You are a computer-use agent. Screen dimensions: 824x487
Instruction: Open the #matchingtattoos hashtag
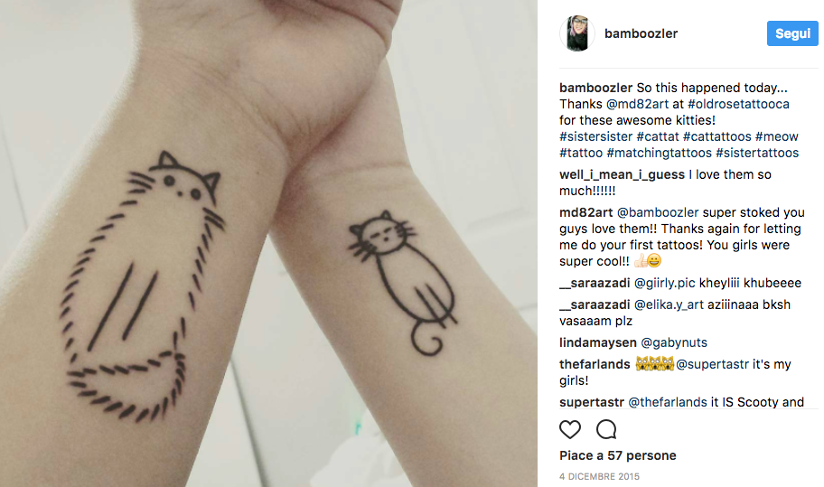click(659, 153)
